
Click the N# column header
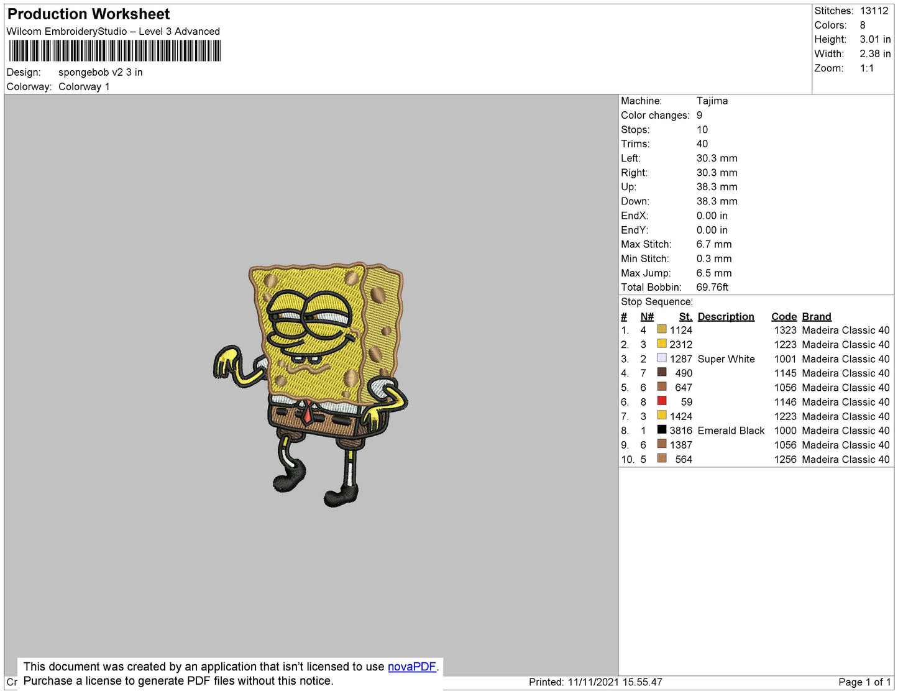[x=647, y=316]
